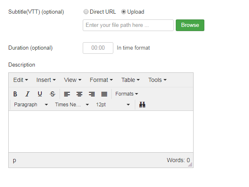Underline the selected text
The width and height of the screenshot is (249, 187).
click(40, 94)
